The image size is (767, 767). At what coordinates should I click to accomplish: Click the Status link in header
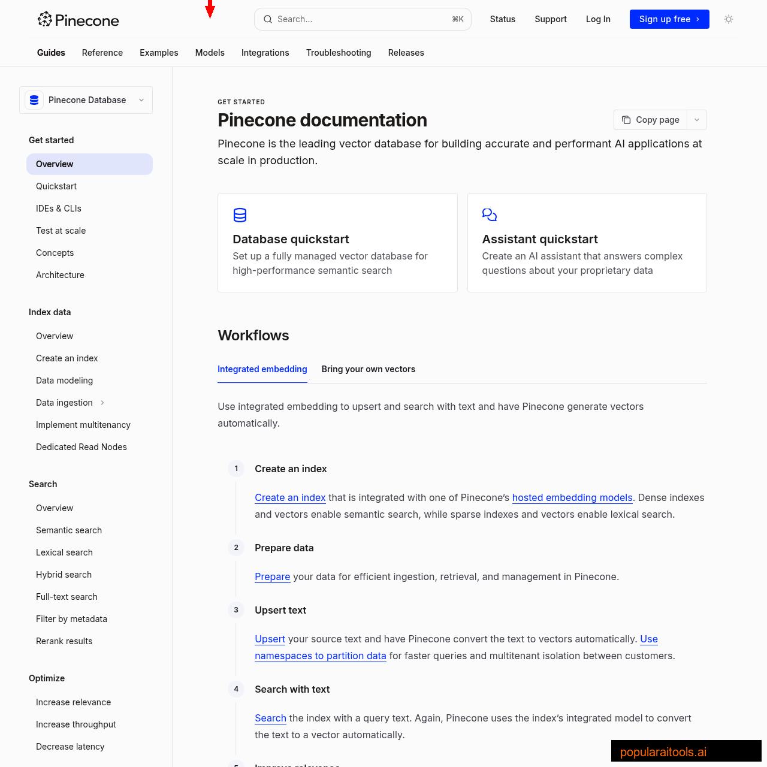click(503, 19)
